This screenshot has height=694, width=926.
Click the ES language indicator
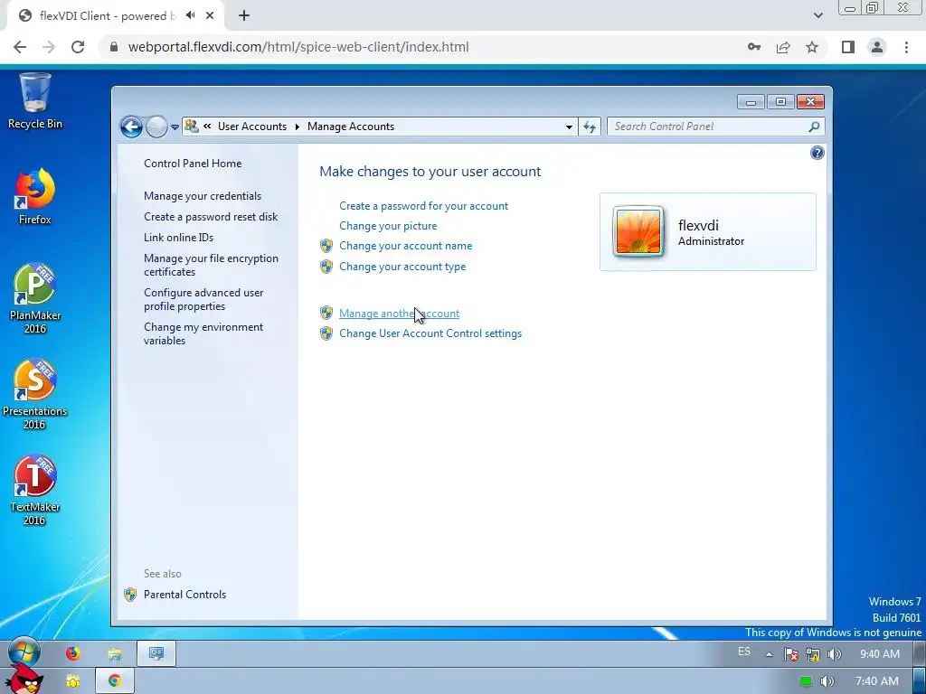pyautogui.click(x=744, y=652)
